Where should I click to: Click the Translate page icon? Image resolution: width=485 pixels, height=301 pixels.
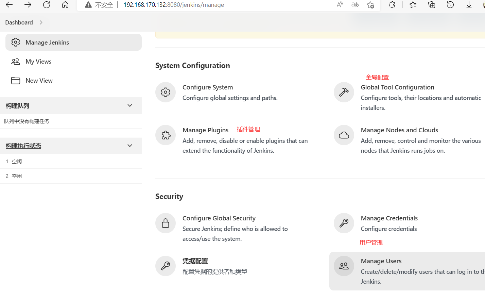pyautogui.click(x=355, y=5)
